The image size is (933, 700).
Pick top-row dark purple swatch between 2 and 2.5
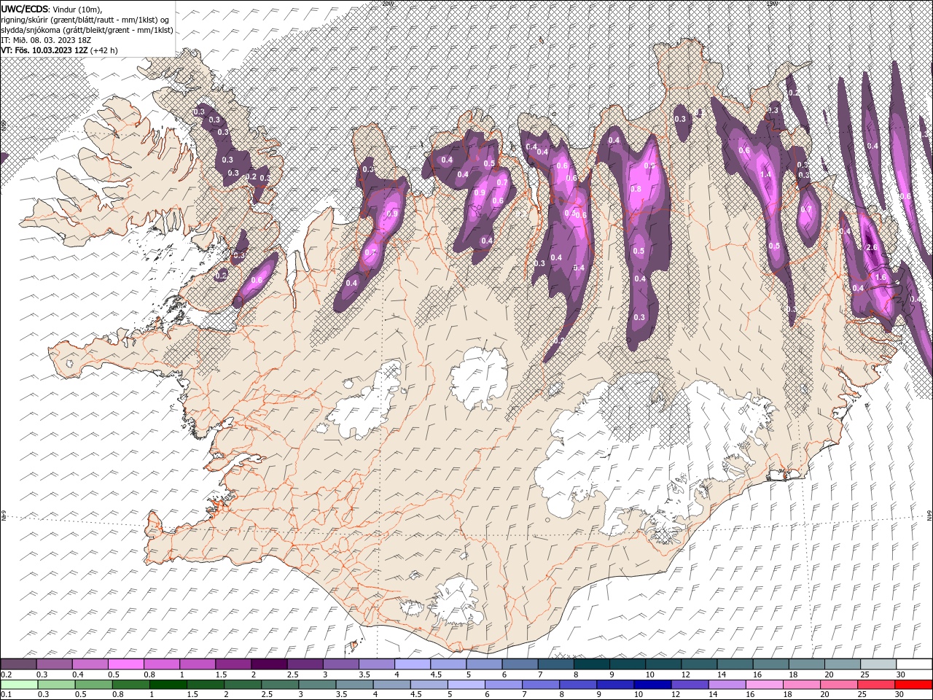[269, 664]
